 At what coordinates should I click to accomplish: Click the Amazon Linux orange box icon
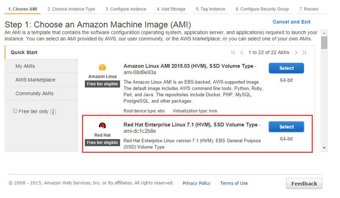[x=102, y=68]
